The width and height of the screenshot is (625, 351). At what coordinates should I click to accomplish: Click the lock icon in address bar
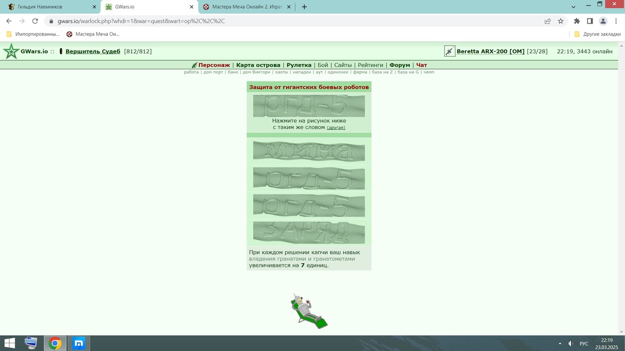[x=51, y=21]
